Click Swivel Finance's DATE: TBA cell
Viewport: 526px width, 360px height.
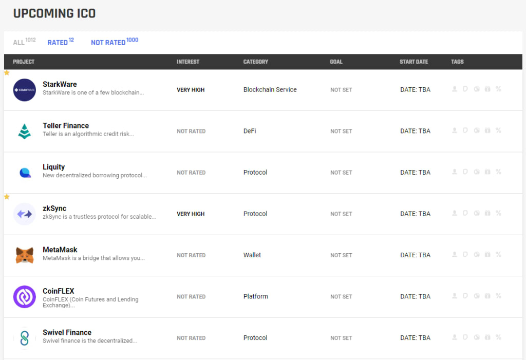tap(415, 337)
